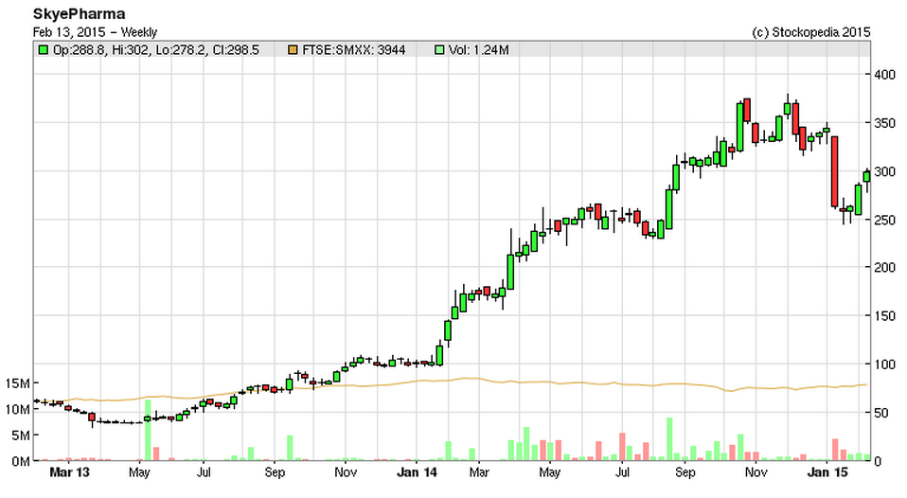This screenshot has height=498, width=907.
Task: Click the 0M volume axis label
Action: tap(20, 462)
